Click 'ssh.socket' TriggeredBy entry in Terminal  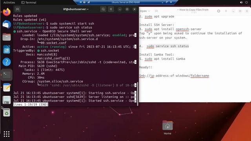(50, 51)
